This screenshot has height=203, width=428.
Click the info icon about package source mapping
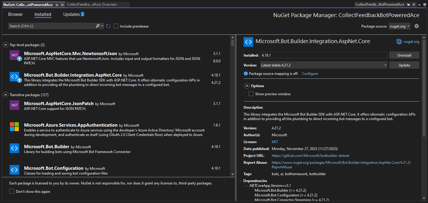click(x=246, y=73)
